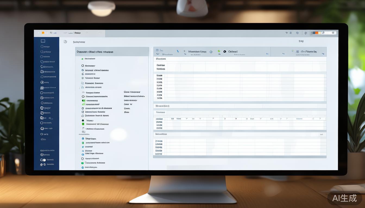Open the small arrow dropdown at the table header's right end

click(x=323, y=54)
